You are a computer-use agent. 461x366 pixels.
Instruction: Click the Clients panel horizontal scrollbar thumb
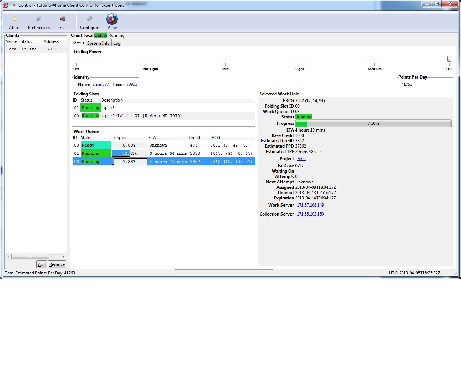click(x=30, y=257)
